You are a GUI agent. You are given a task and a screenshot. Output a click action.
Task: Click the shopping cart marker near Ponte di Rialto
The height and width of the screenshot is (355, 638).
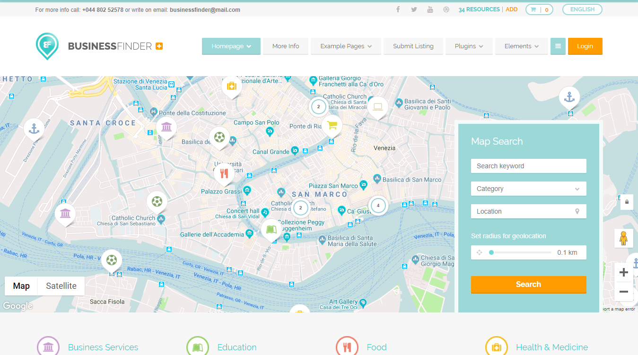click(x=332, y=125)
